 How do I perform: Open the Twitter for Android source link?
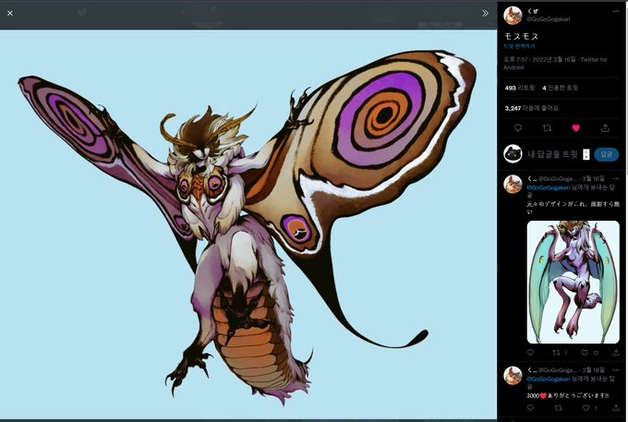[x=555, y=64]
